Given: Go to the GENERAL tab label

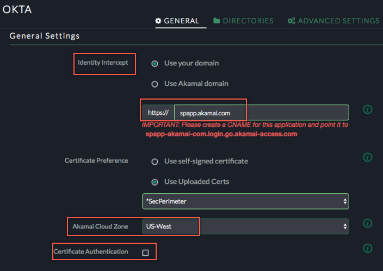Looking at the screenshot, I should point(182,21).
